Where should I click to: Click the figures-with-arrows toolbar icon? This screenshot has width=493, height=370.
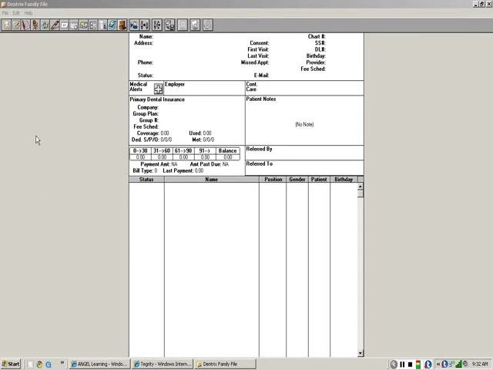click(157, 25)
